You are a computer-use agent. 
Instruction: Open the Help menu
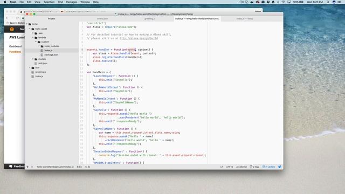tap(96, 2)
